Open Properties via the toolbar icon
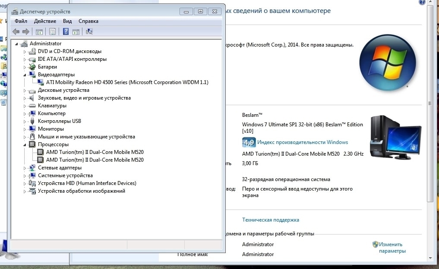The height and width of the screenshot is (269, 439). coord(52,31)
